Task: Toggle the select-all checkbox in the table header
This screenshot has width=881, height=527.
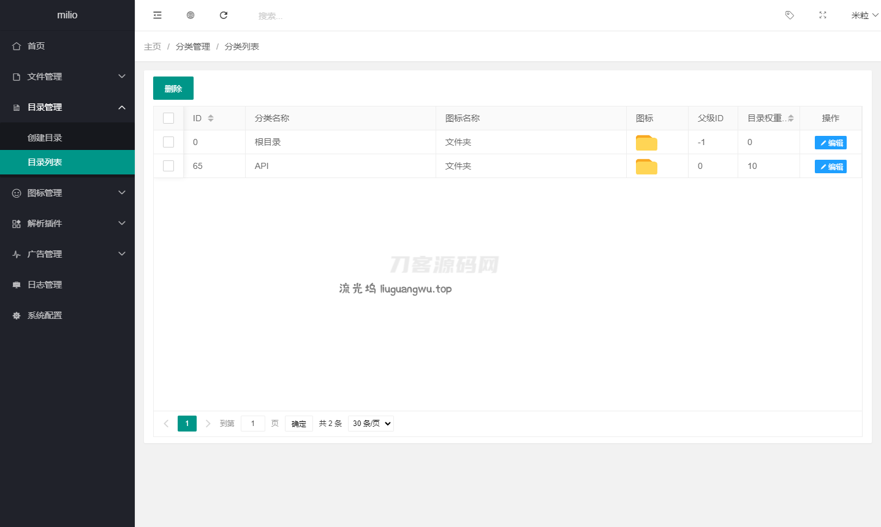Action: (168, 118)
